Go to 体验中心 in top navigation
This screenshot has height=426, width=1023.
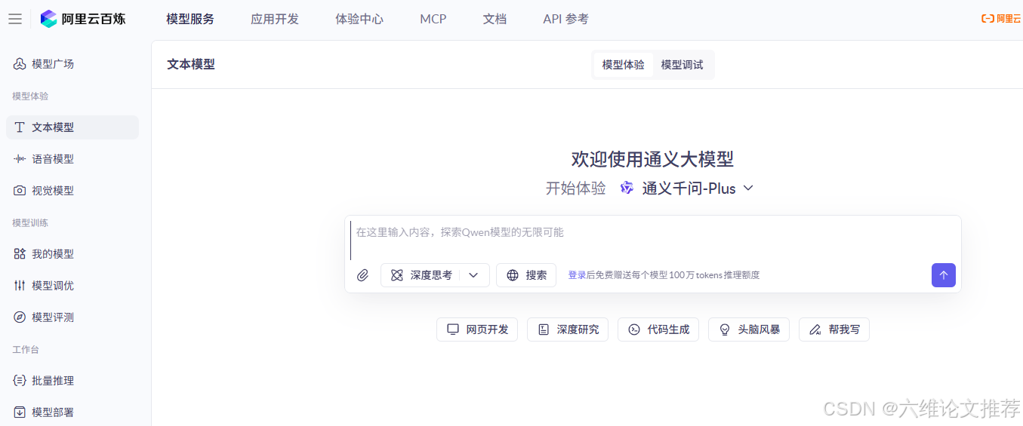point(359,19)
